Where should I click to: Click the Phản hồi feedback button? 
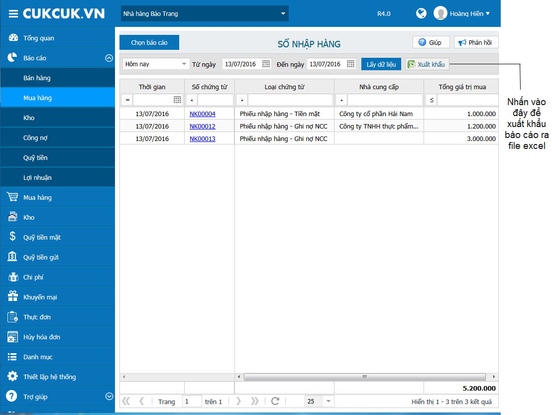pyautogui.click(x=476, y=42)
